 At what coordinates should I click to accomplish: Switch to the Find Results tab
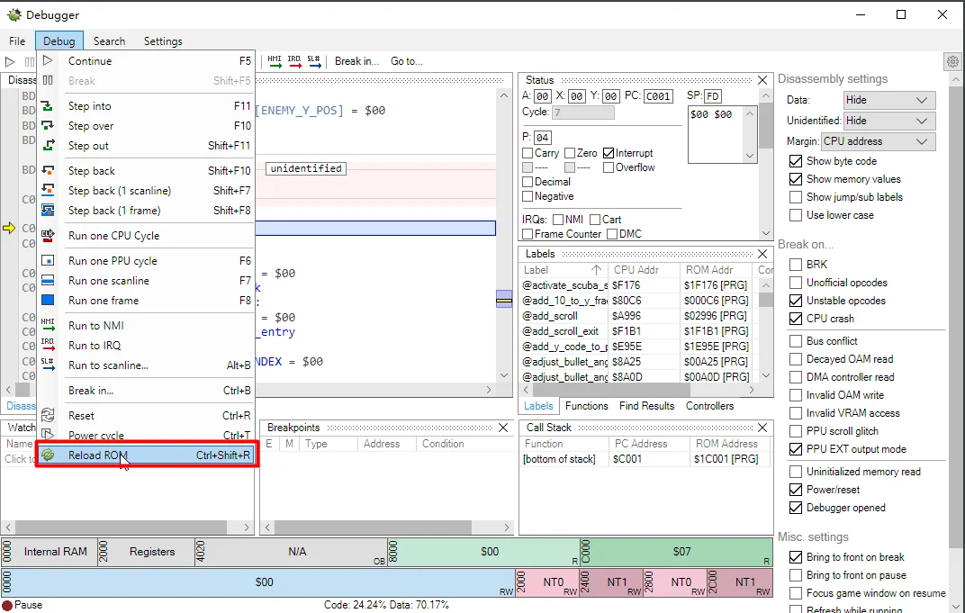(x=647, y=406)
